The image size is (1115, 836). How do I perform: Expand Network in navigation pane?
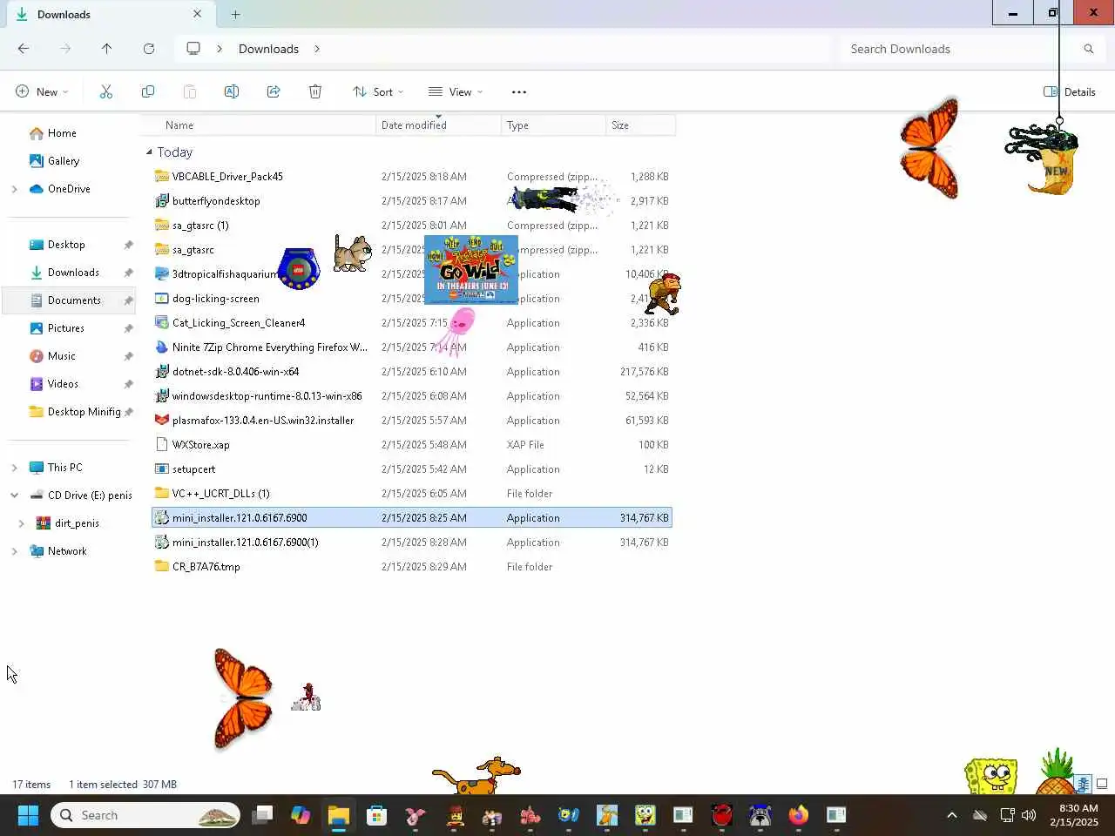[15, 551]
